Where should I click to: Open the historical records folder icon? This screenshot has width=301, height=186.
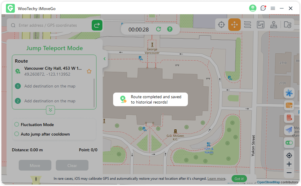[x=287, y=25]
